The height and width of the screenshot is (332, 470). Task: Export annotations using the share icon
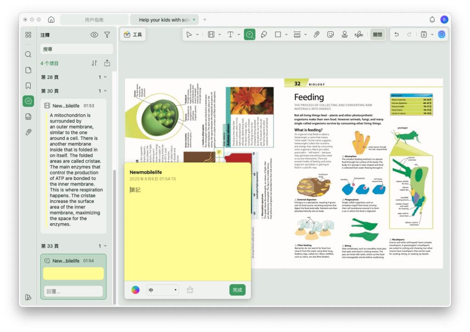(x=107, y=63)
